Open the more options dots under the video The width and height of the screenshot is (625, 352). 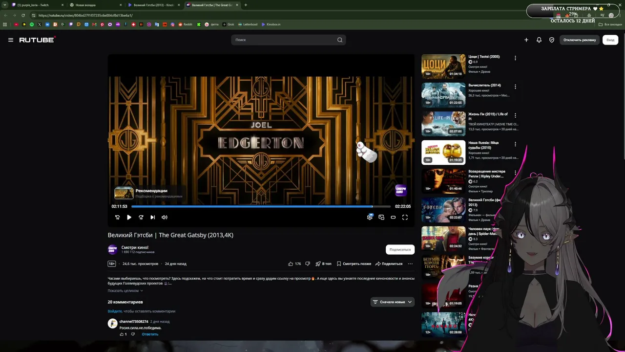coord(410,264)
